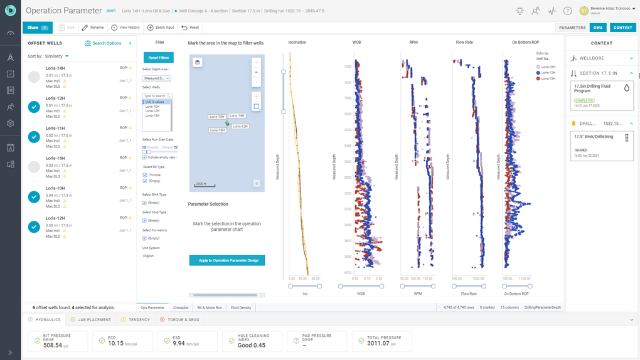640x360 pixels.
Task: Click the BHA drillstring icon in card
Action: (627, 138)
